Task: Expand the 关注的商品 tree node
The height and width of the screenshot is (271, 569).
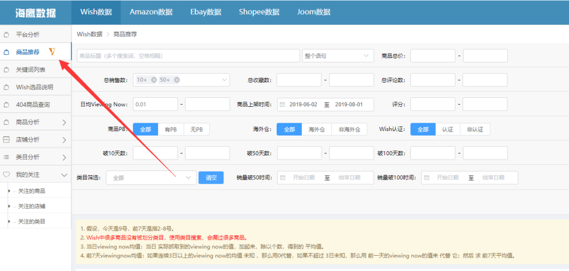Action: point(9,190)
